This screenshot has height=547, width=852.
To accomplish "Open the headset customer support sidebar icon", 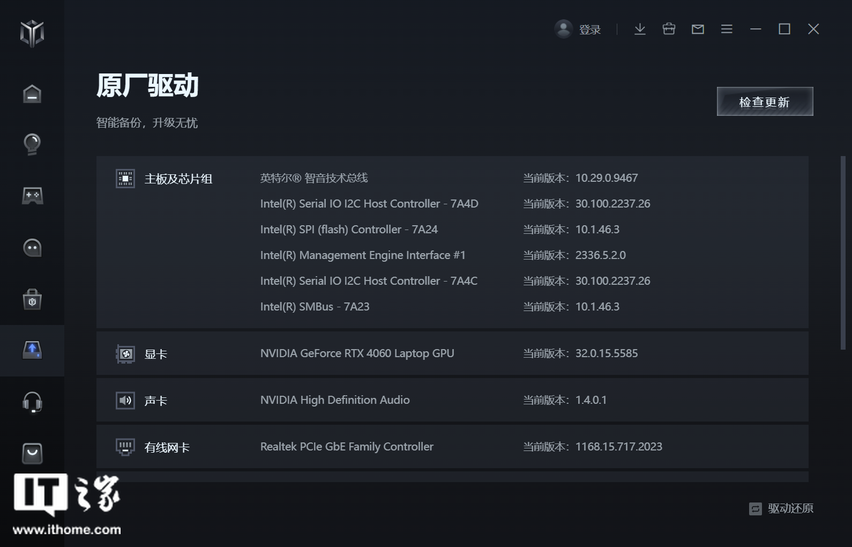I will [x=32, y=402].
